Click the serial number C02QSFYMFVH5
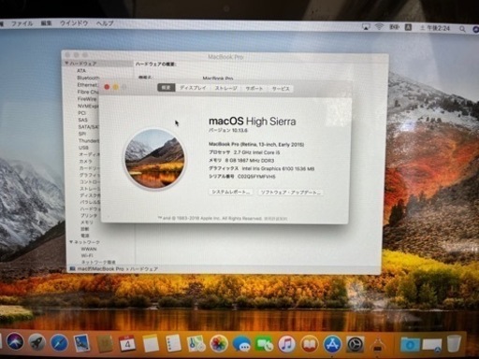Viewport: 479px width, 359px height. click(256, 177)
